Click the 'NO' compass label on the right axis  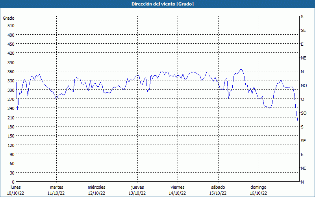[x=304, y=85]
